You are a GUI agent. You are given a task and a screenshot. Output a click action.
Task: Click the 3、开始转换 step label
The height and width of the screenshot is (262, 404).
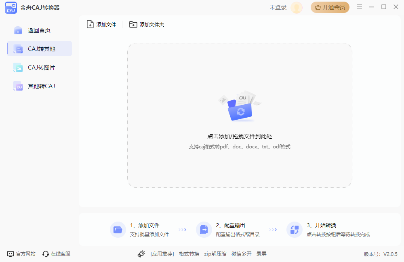tap(321, 225)
